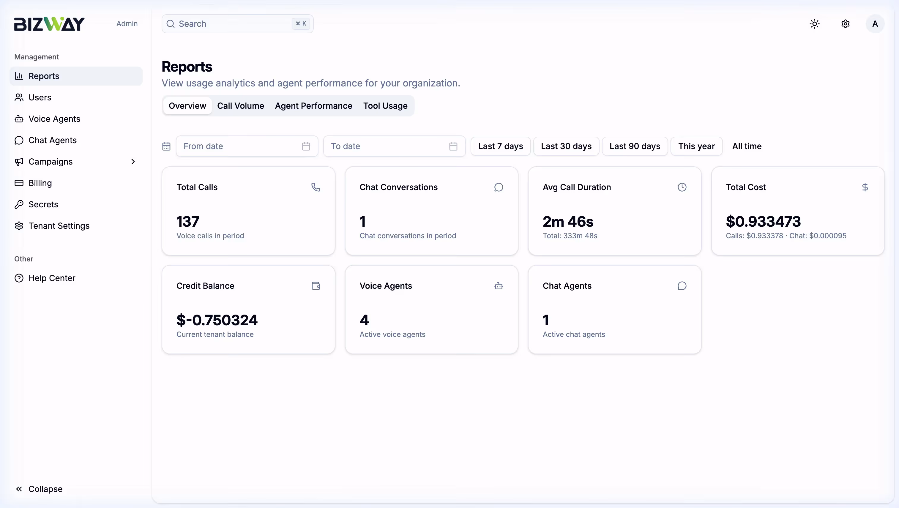Open Secrets in the sidebar
Viewport: 899px width, 508px height.
tap(76, 204)
